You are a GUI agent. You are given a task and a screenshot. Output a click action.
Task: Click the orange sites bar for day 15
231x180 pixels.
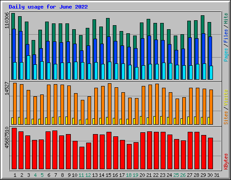pos(110,104)
